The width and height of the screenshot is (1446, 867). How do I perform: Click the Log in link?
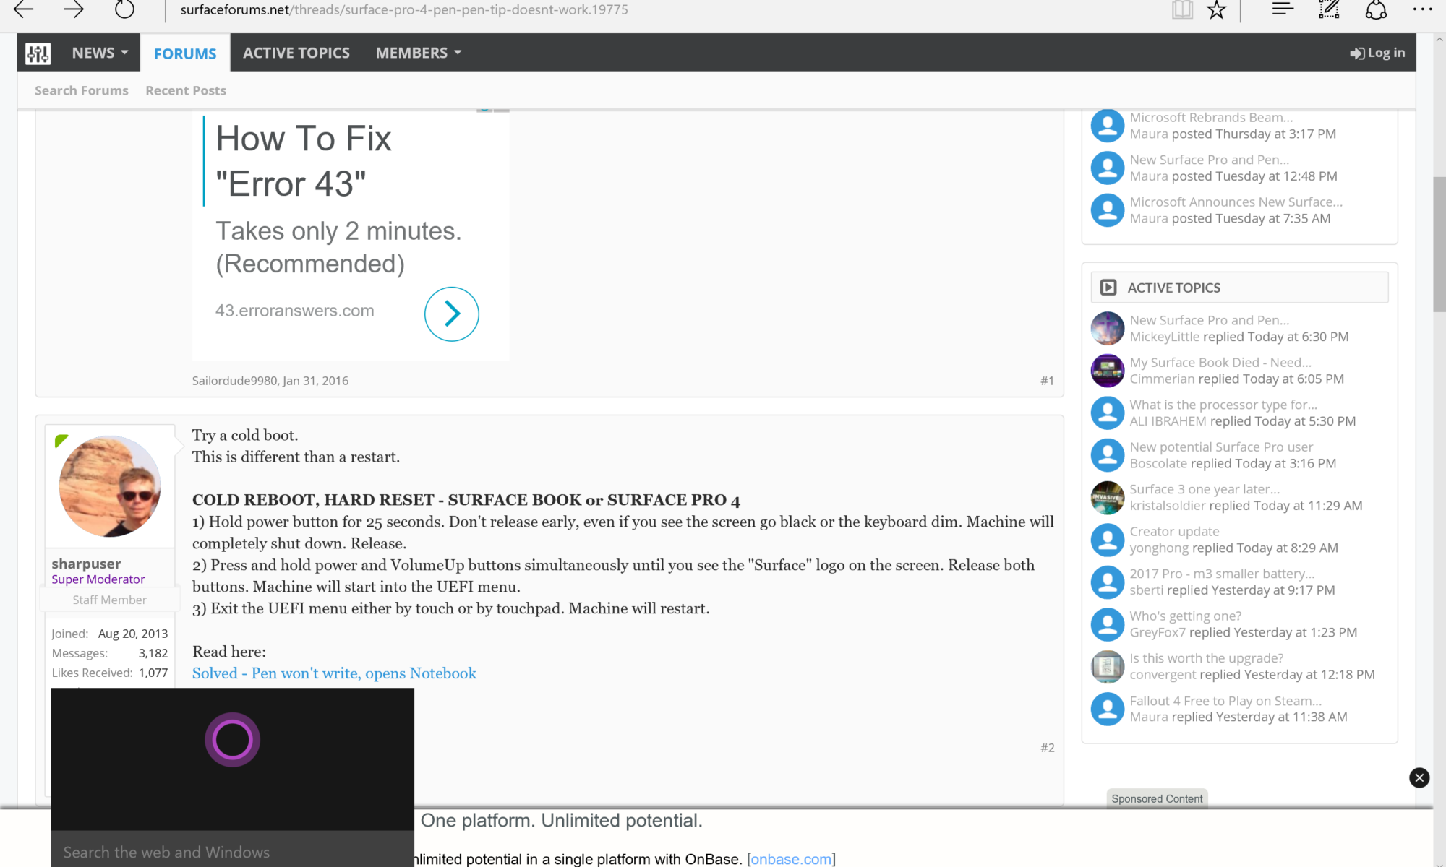point(1377,53)
